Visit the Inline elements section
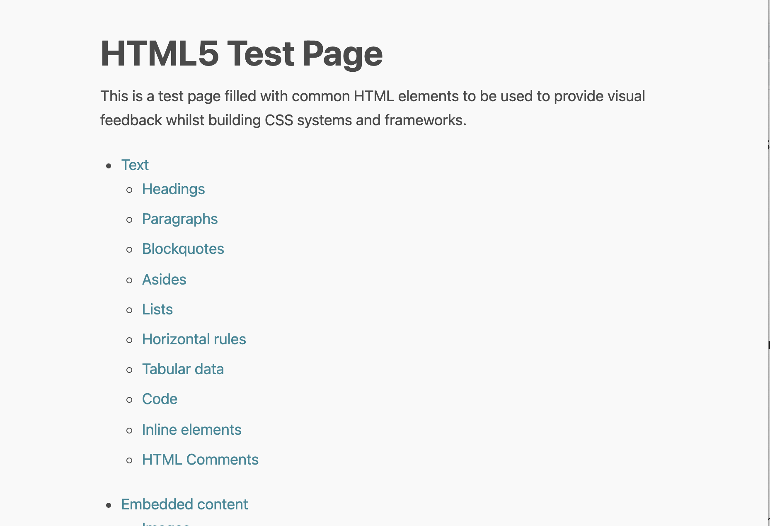 point(191,430)
